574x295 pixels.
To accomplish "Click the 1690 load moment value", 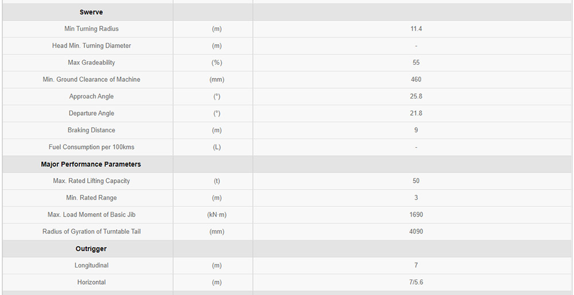I will [x=416, y=214].
